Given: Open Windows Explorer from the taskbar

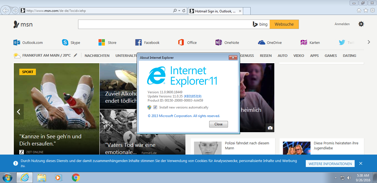Looking at the screenshot, I should [42, 177].
